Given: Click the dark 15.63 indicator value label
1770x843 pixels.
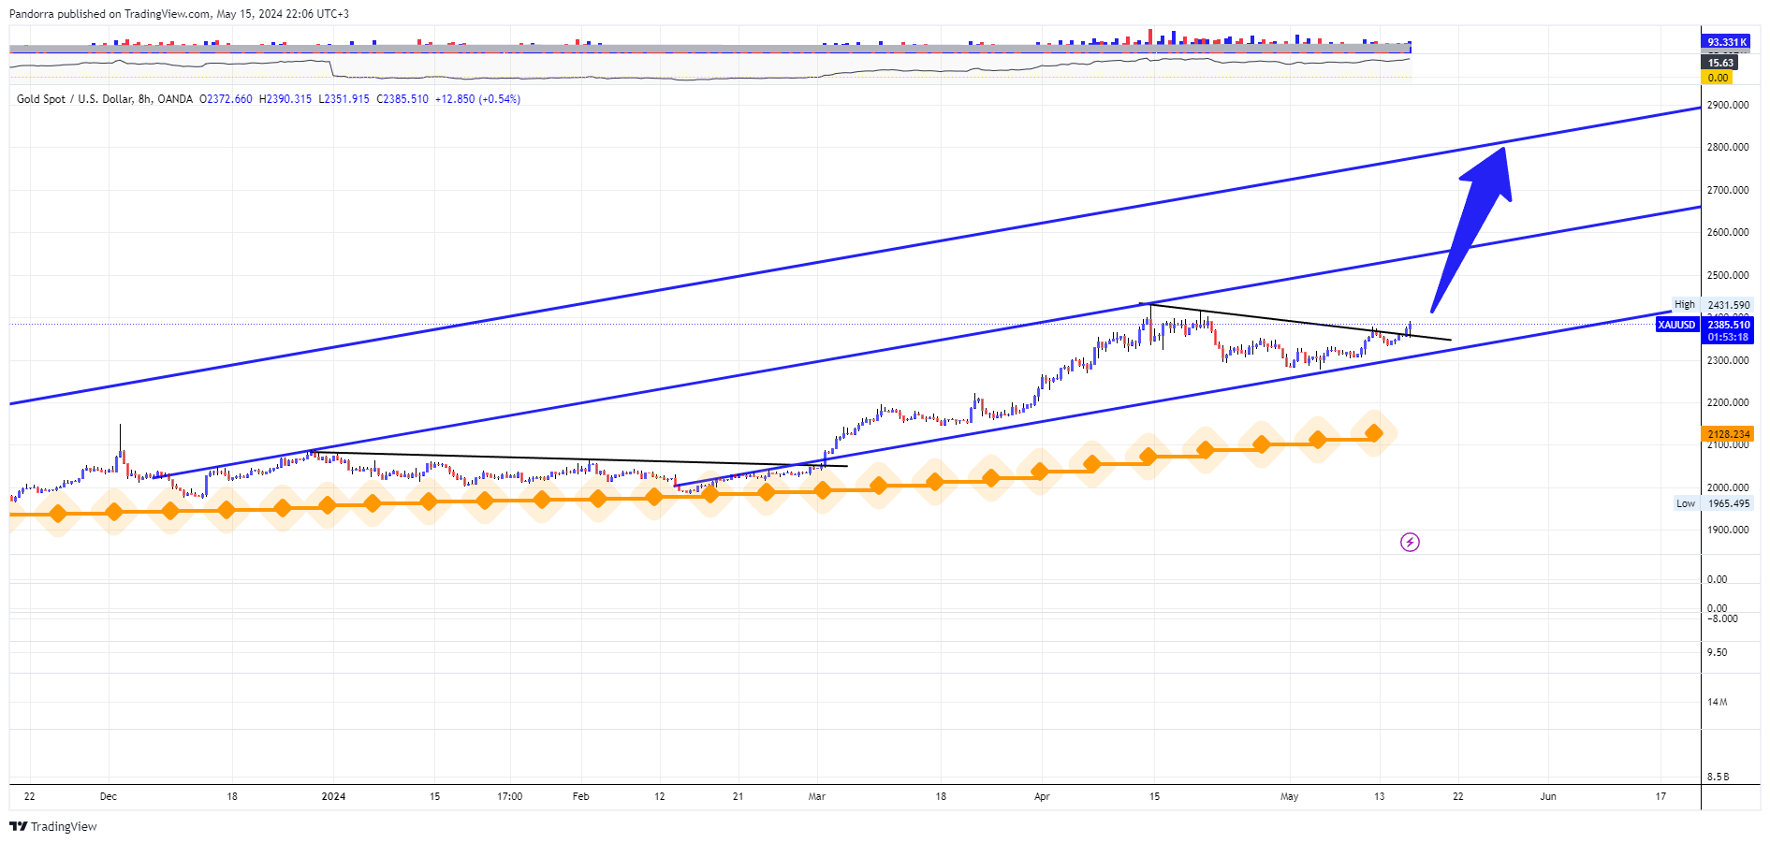Looking at the screenshot, I should [x=1720, y=63].
